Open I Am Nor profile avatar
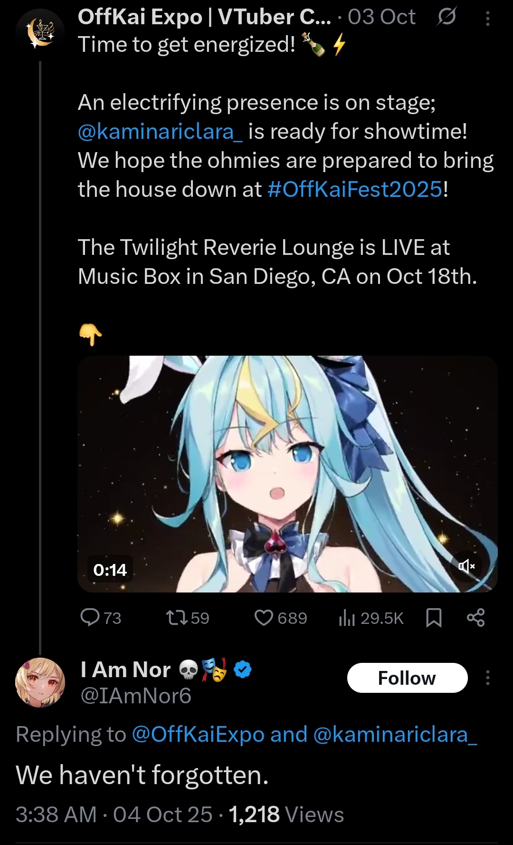513x845 pixels. click(40, 682)
